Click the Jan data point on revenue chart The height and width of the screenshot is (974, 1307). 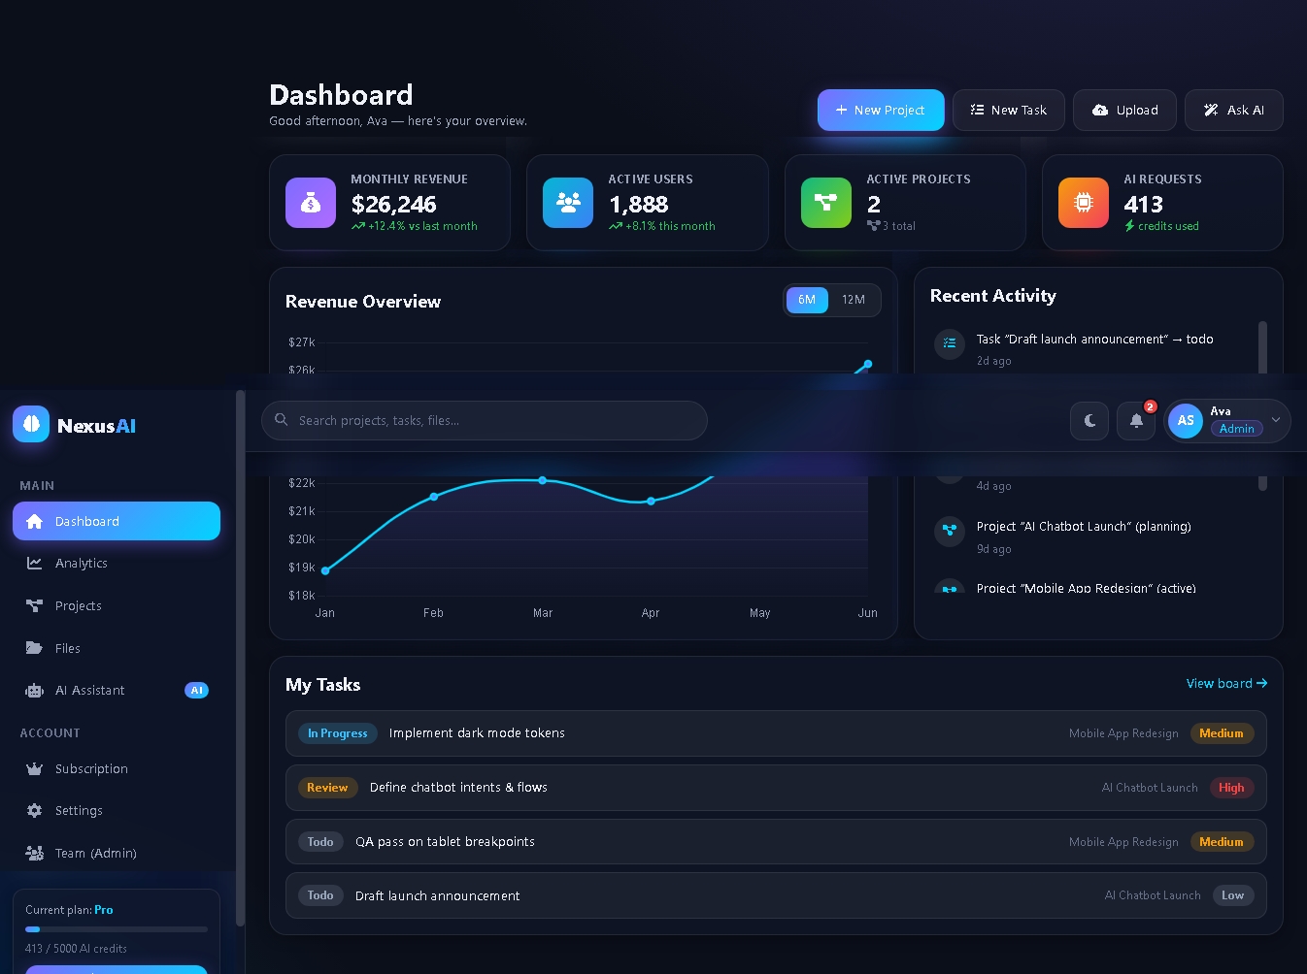click(x=325, y=570)
